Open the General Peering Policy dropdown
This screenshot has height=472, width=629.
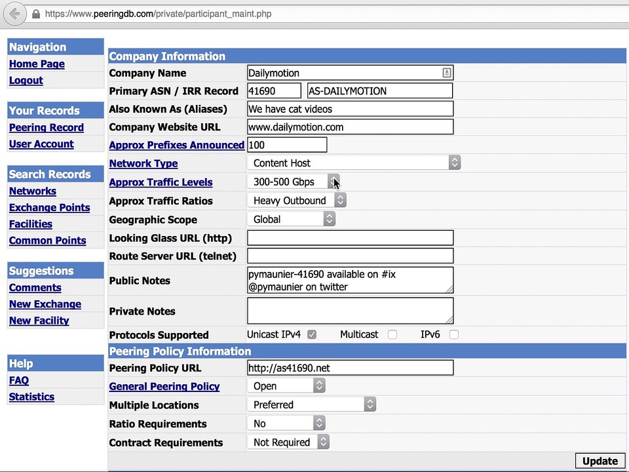pos(286,385)
